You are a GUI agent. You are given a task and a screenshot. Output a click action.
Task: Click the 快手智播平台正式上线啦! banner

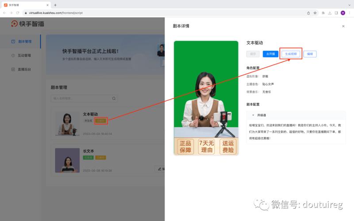point(105,54)
